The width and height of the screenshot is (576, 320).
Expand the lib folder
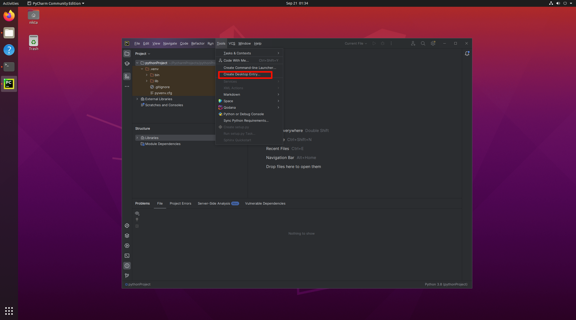pos(147,81)
